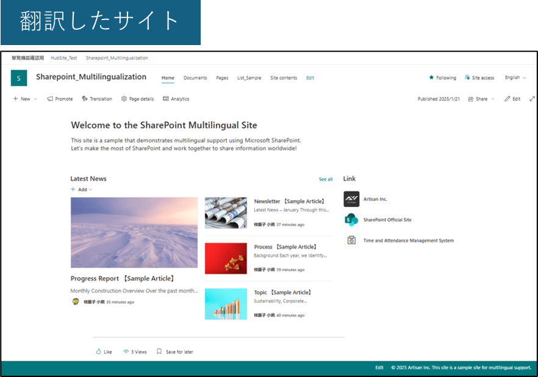Click the newspapers thumbnail image
Image resolution: width=538 pixels, height=377 pixels.
(x=226, y=213)
